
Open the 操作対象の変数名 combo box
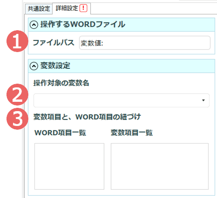coord(121,100)
